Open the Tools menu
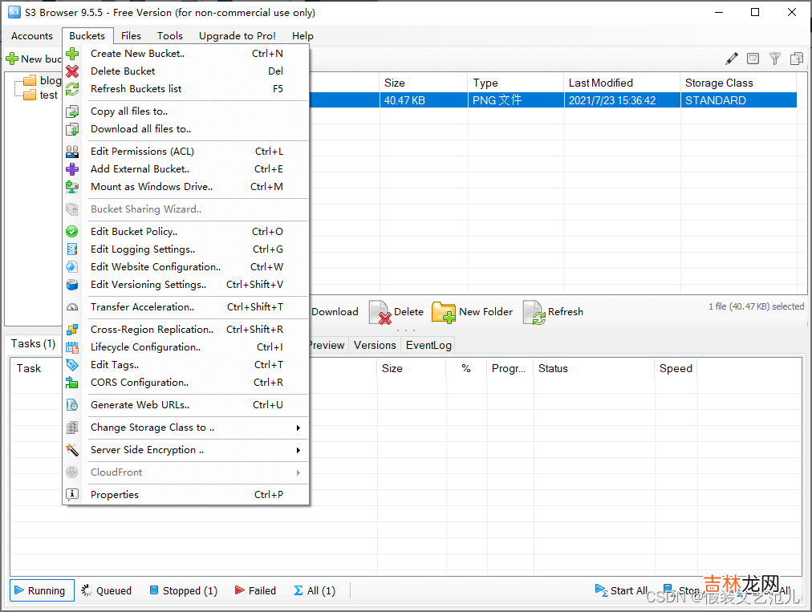Viewport: 812px width, 612px height. pyautogui.click(x=170, y=36)
